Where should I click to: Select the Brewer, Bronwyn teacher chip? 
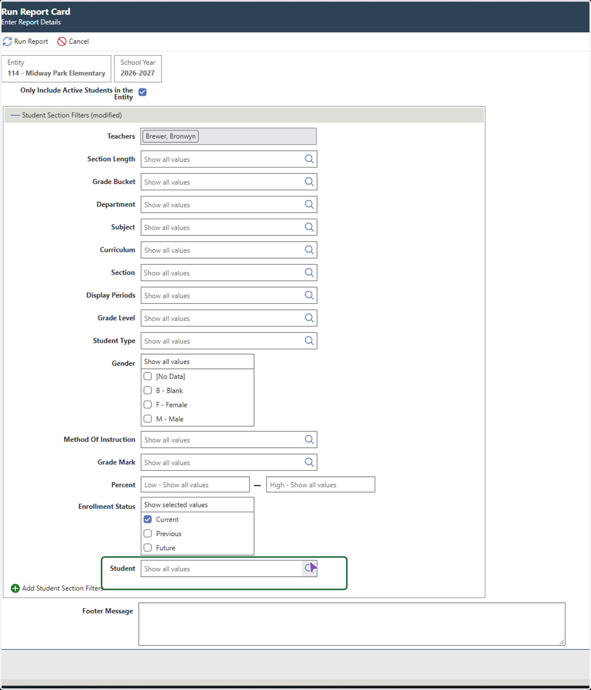pos(170,136)
